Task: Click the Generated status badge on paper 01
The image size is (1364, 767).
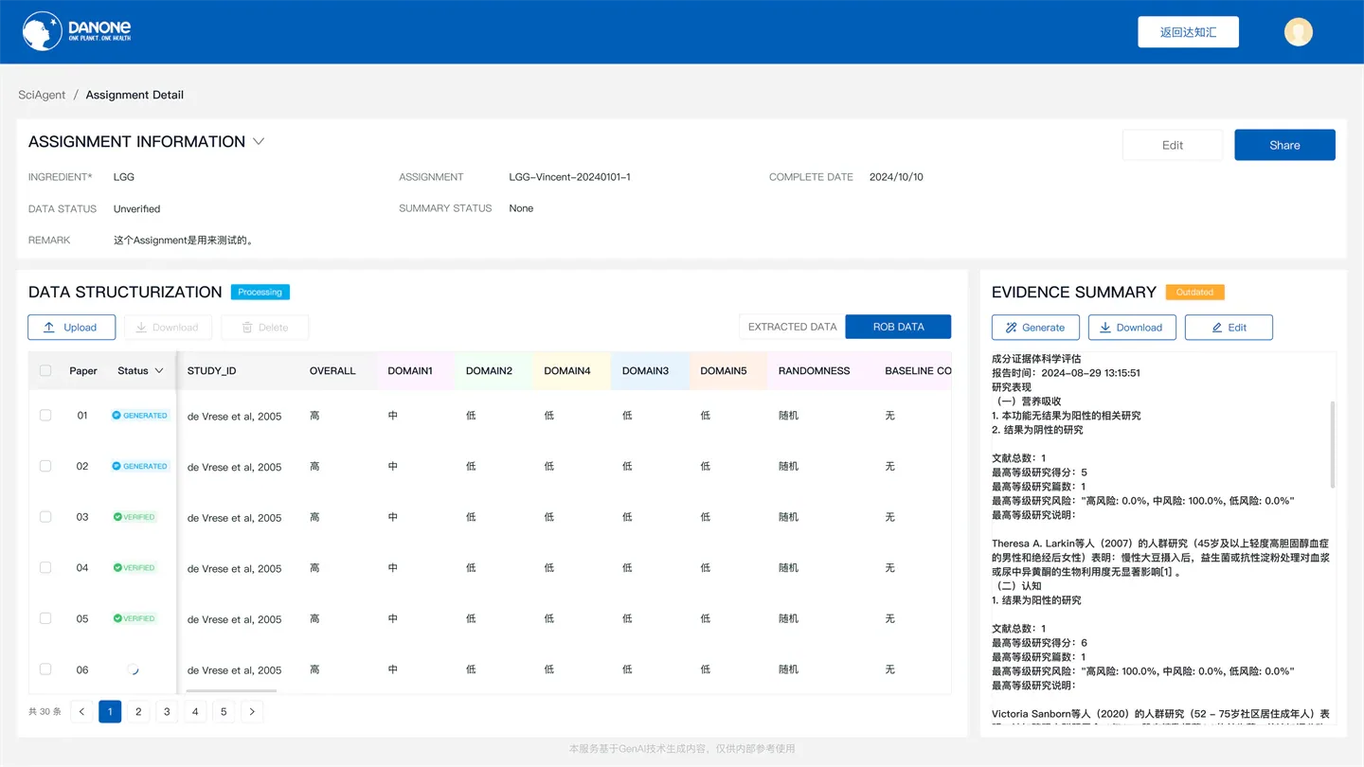Action: [x=140, y=416]
